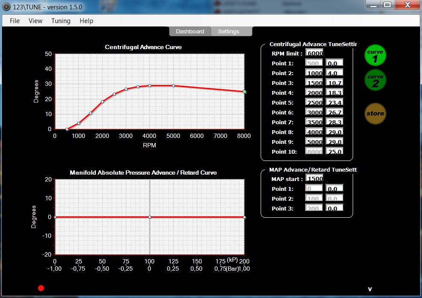This screenshot has height=298, width=422.
Task: Open the Help menu
Action: click(86, 20)
